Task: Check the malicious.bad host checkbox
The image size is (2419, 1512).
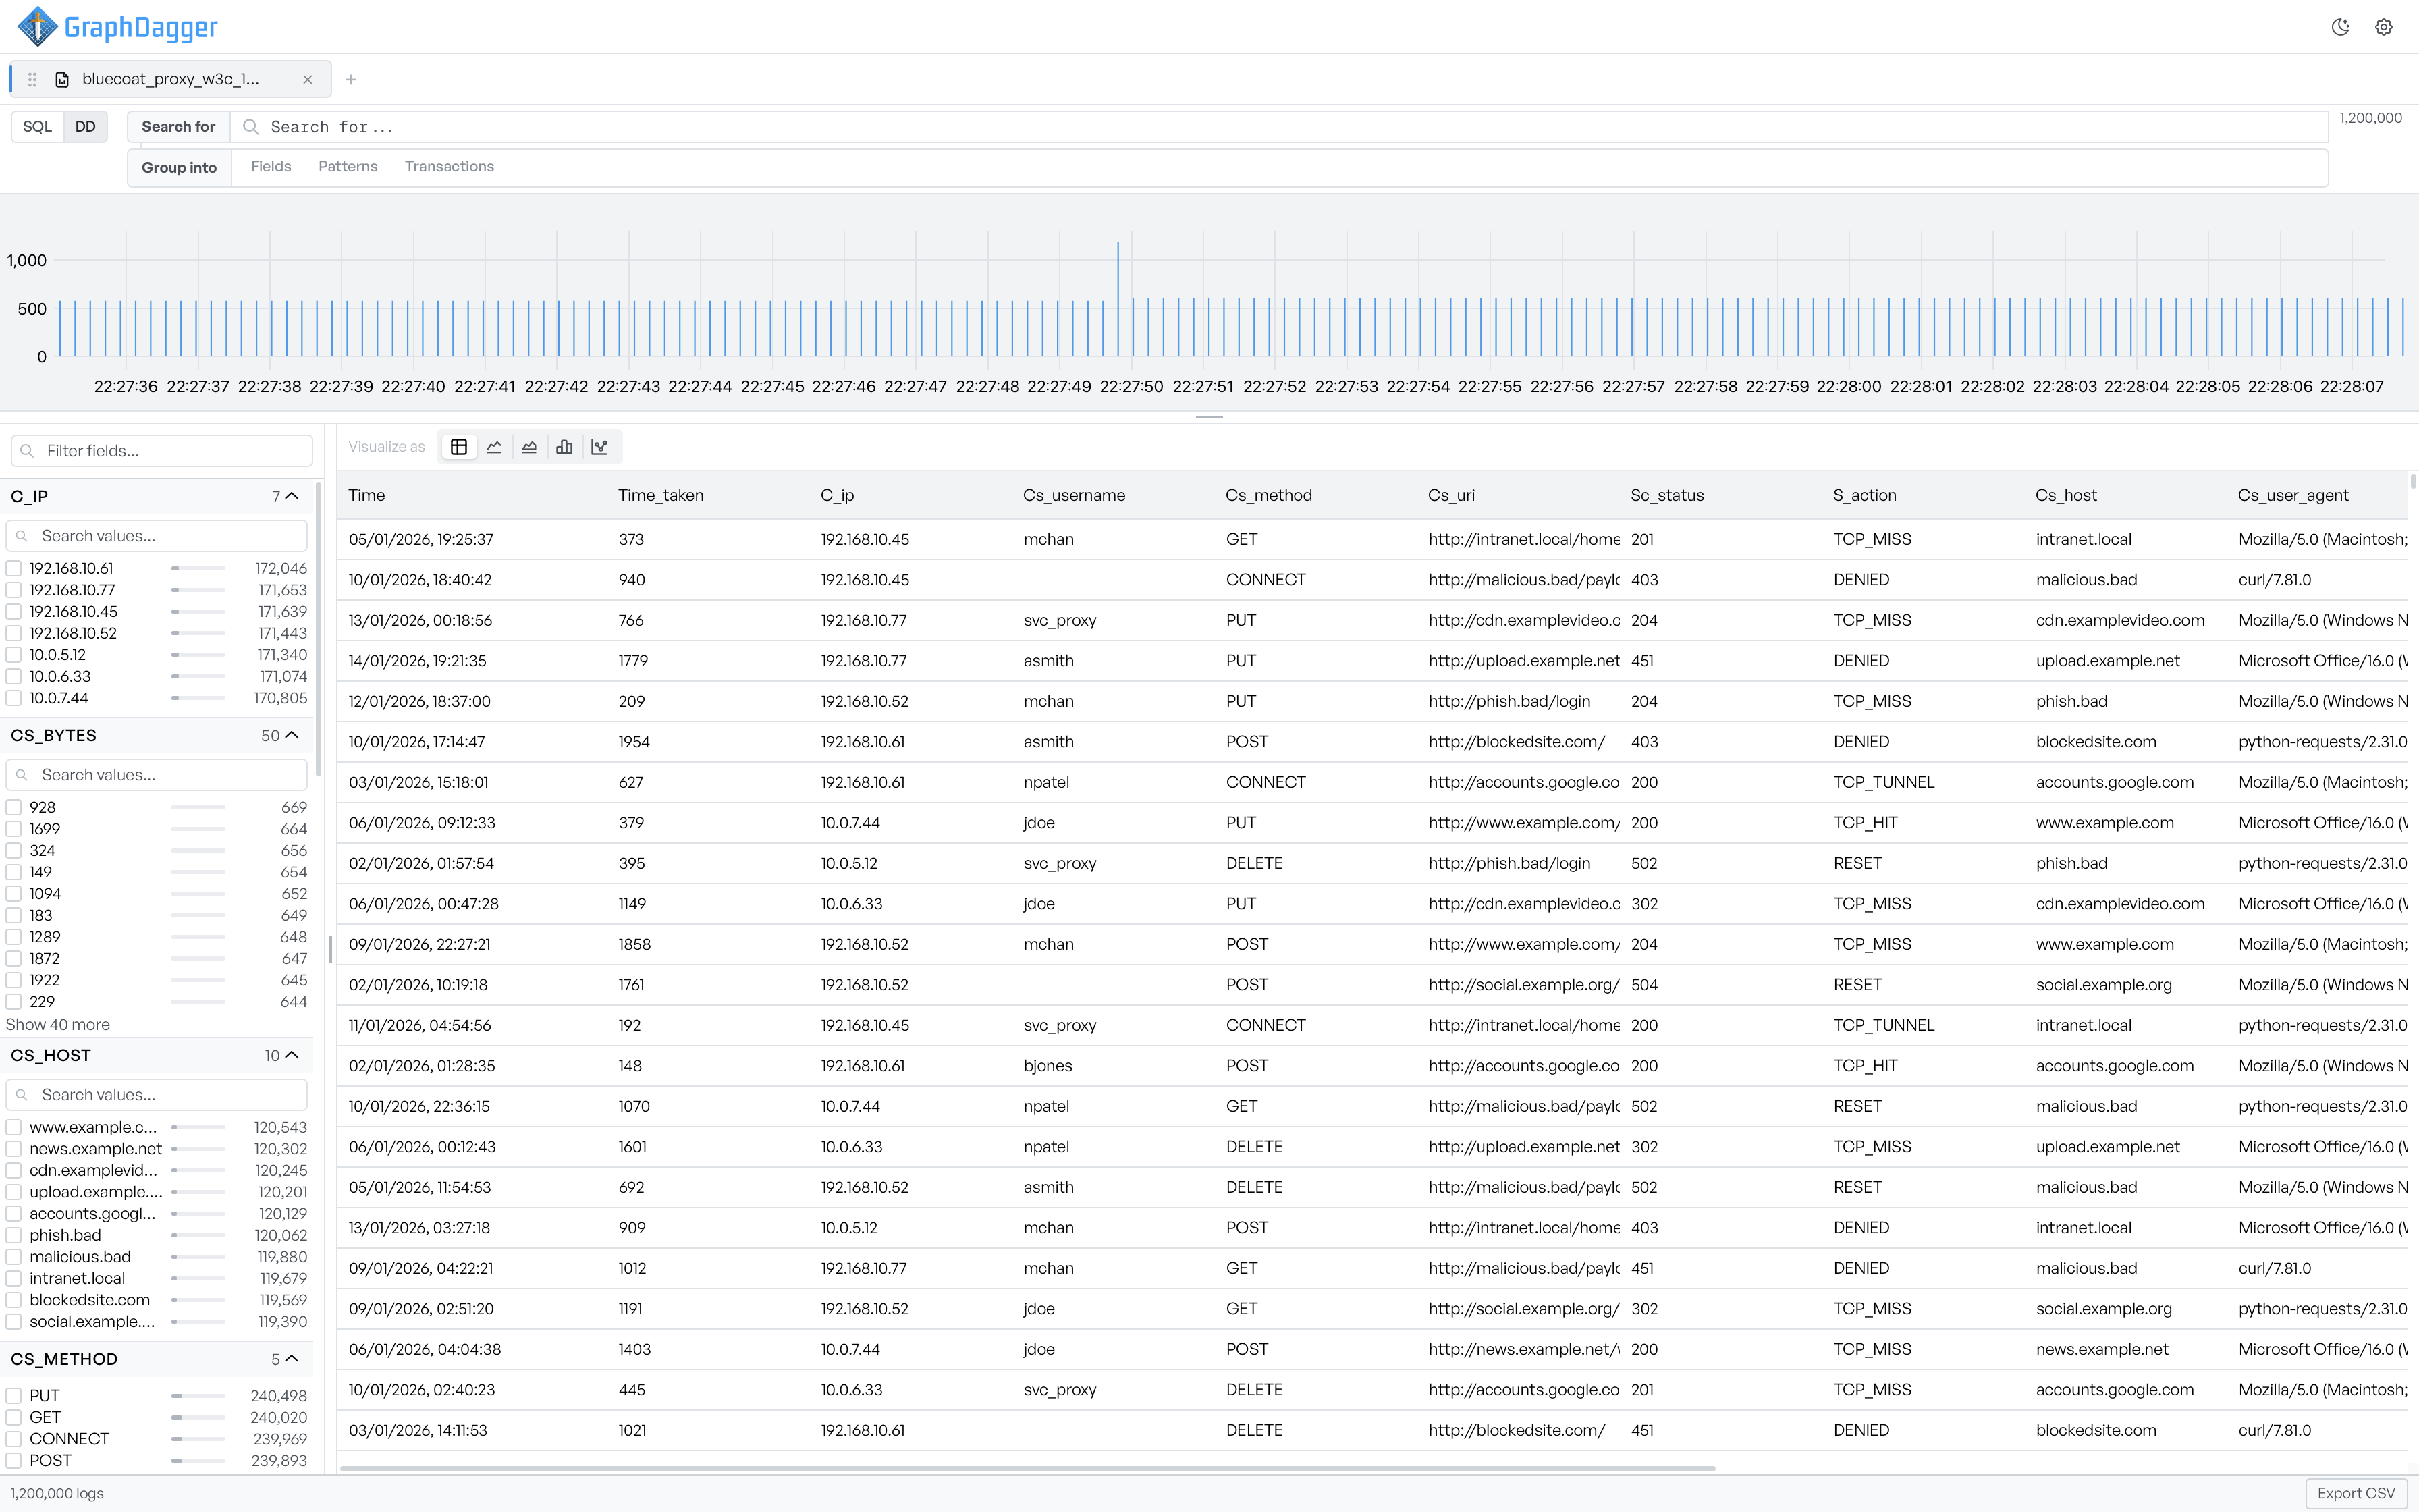Action: coord(14,1257)
